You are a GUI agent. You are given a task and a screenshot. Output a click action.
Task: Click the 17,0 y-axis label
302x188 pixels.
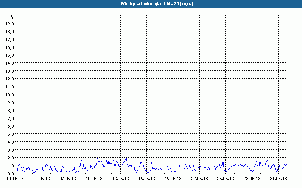(10, 39)
